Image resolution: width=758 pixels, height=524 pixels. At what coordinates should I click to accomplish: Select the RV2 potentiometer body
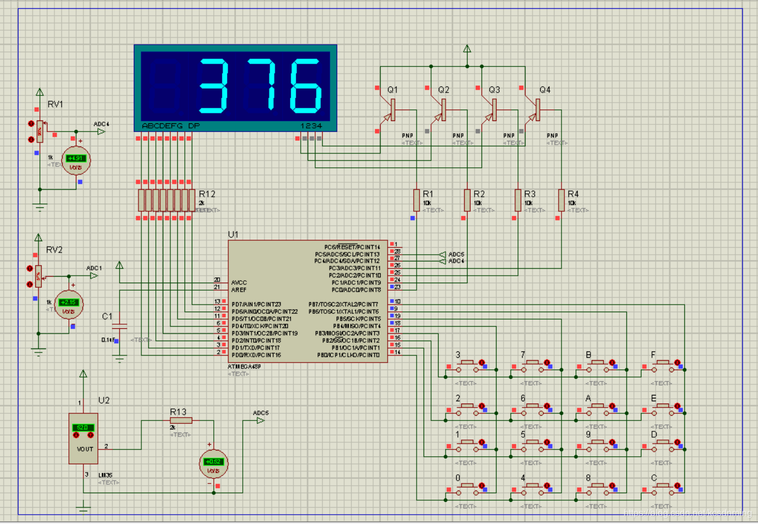[38, 276]
